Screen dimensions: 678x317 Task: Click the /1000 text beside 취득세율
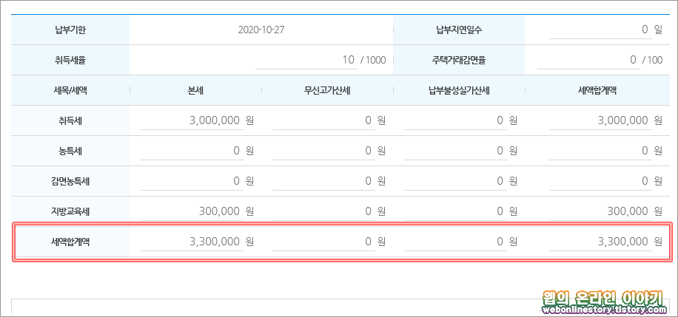point(374,60)
